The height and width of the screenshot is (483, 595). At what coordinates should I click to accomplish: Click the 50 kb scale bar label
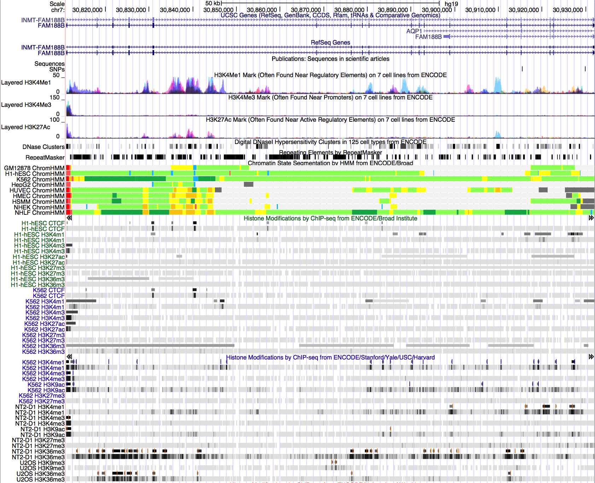pos(213,4)
